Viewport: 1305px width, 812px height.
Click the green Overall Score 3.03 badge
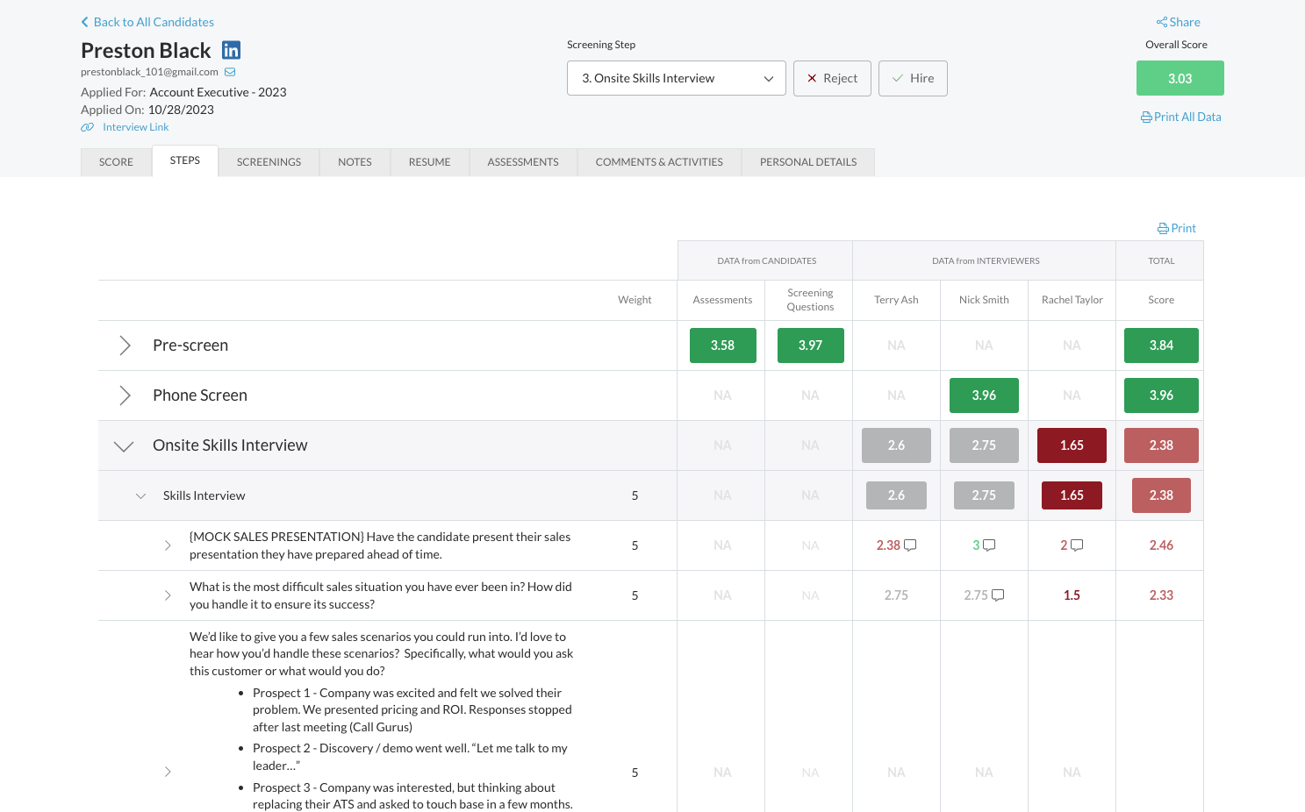point(1180,78)
